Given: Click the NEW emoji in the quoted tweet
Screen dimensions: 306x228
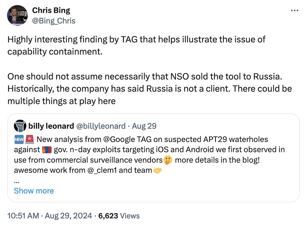Looking at the screenshot, I should [x=19, y=139].
